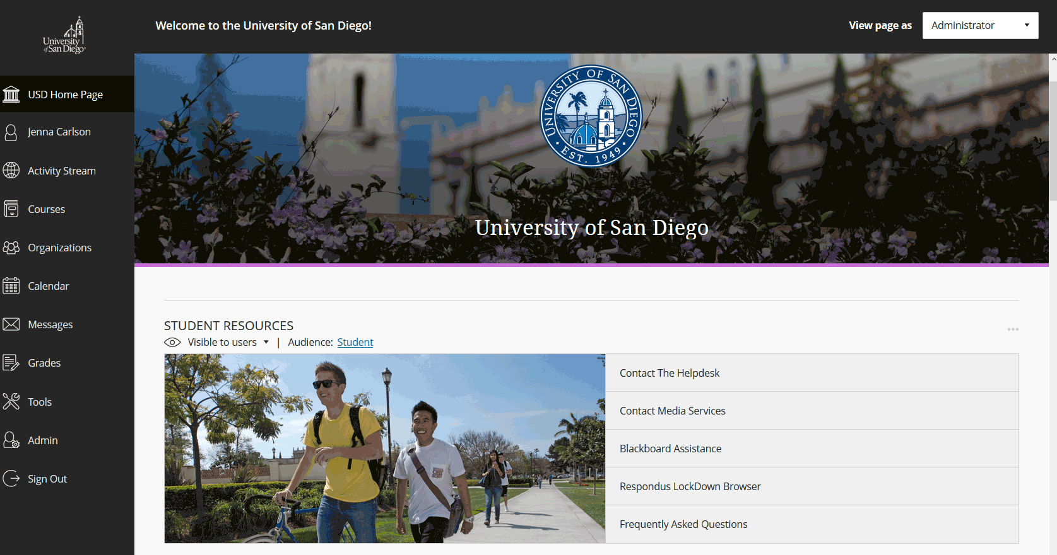Open Respondus LockDown Browser link
Image resolution: width=1057 pixels, height=555 pixels.
[x=812, y=486]
